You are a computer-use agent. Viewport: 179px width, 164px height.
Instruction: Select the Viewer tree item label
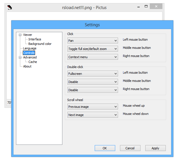click(x=28, y=35)
